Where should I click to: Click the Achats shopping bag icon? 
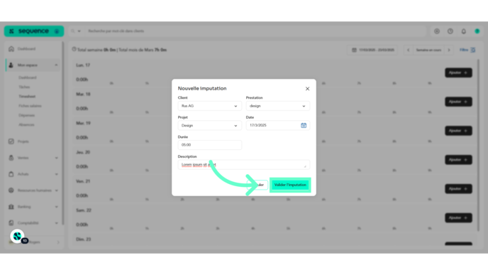pos(11,174)
